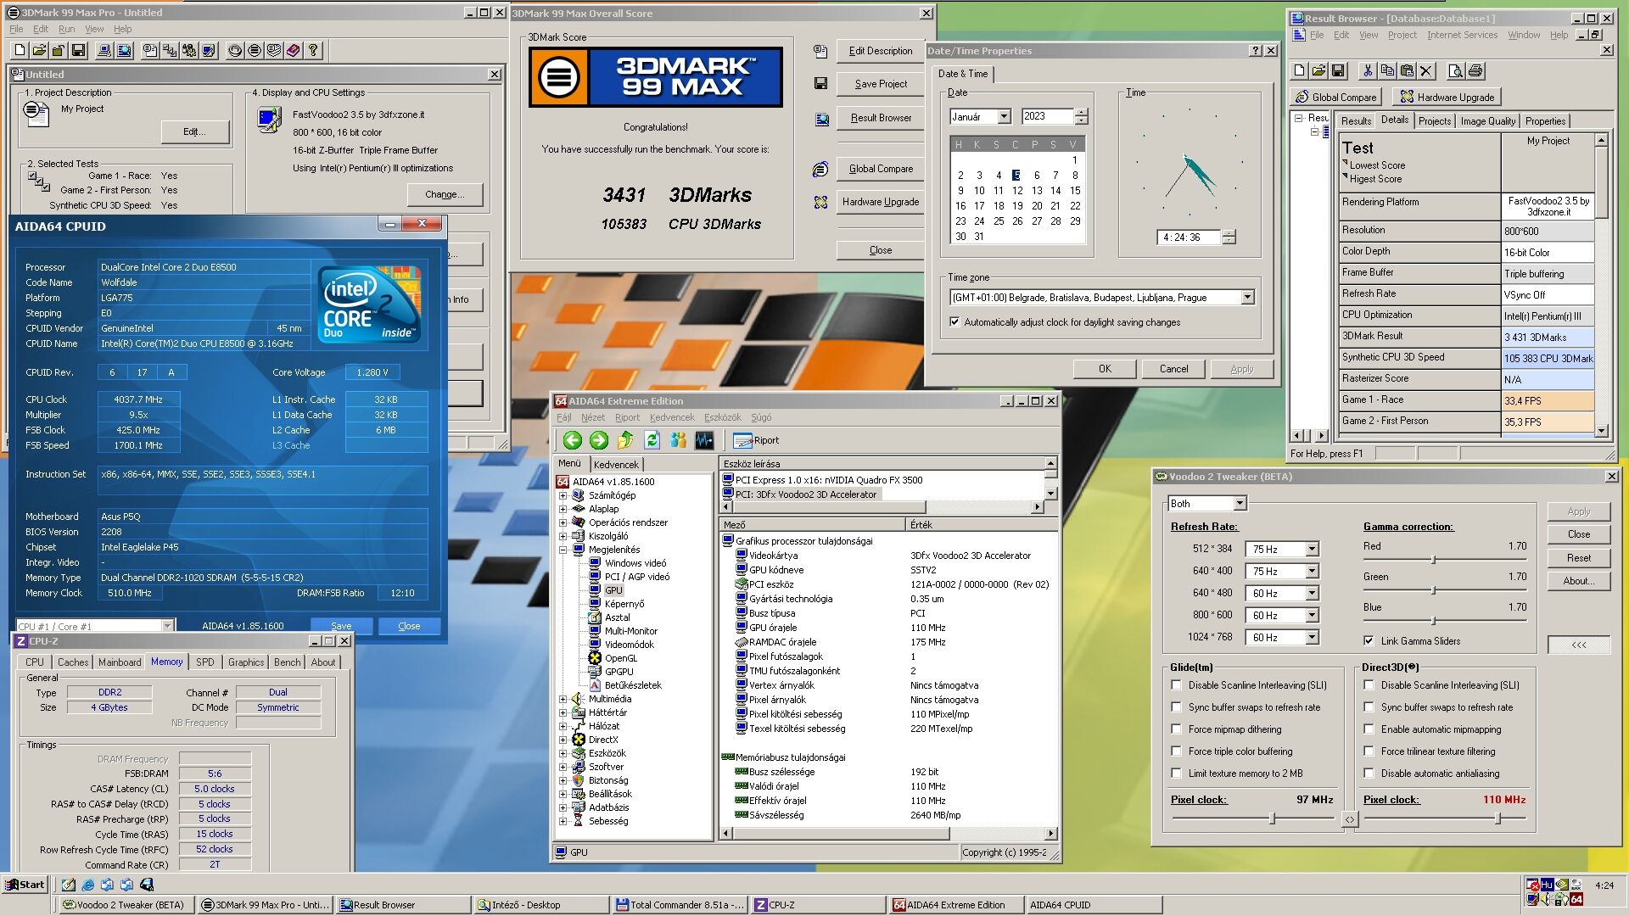The width and height of the screenshot is (1629, 916).
Task: Click AIDA64 green back arrow
Action: (x=573, y=440)
